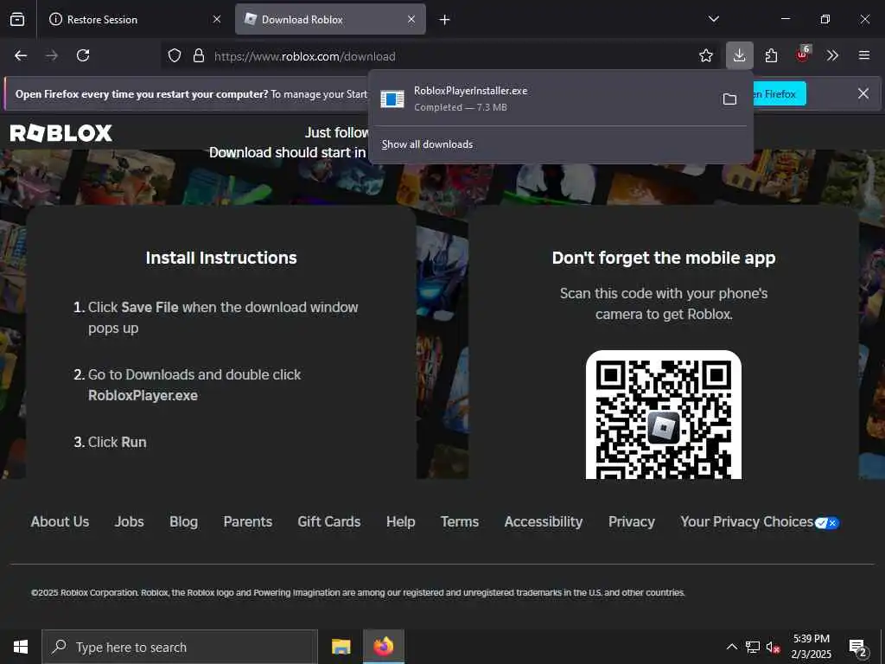This screenshot has width=885, height=664.
Task: Open the Extensions puzzle icon
Action: coord(771,55)
